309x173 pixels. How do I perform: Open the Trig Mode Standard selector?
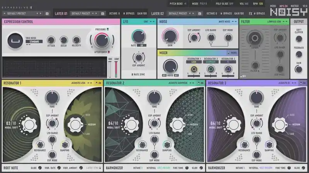tap(34, 42)
